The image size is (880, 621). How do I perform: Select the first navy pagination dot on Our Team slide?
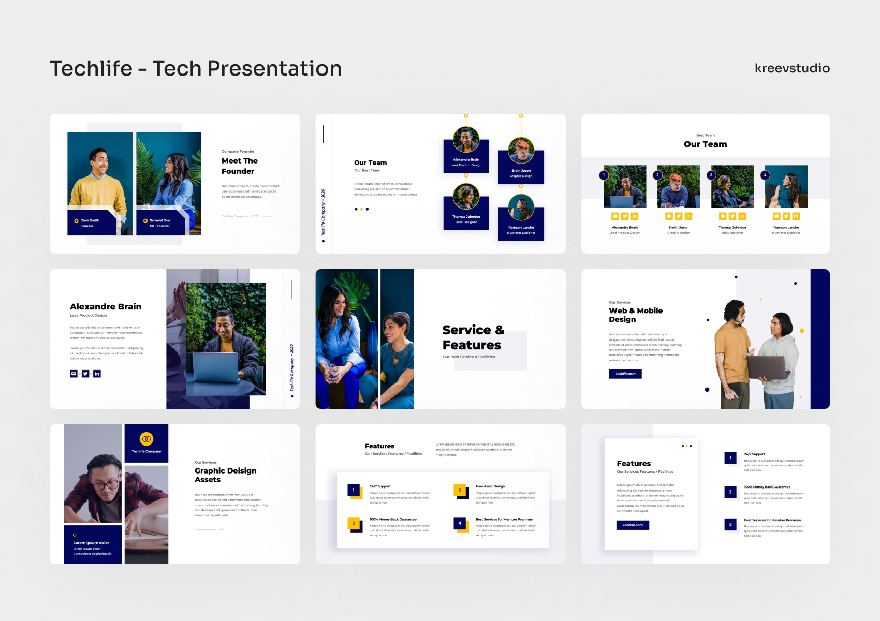(x=356, y=209)
